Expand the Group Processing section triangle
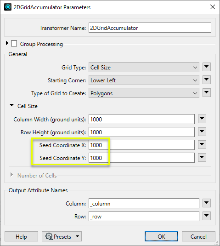 point(7,43)
